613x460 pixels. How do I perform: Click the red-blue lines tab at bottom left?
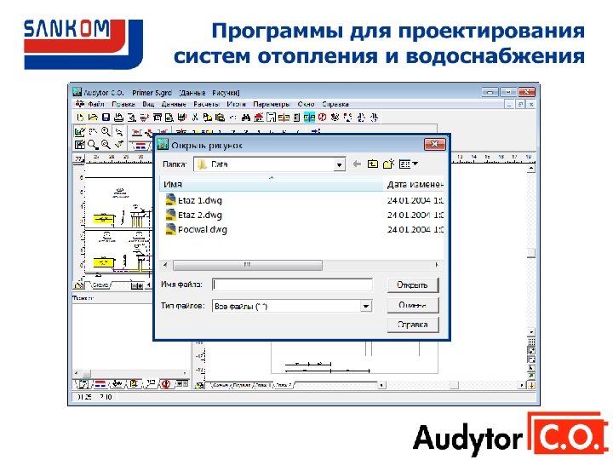pos(100,384)
